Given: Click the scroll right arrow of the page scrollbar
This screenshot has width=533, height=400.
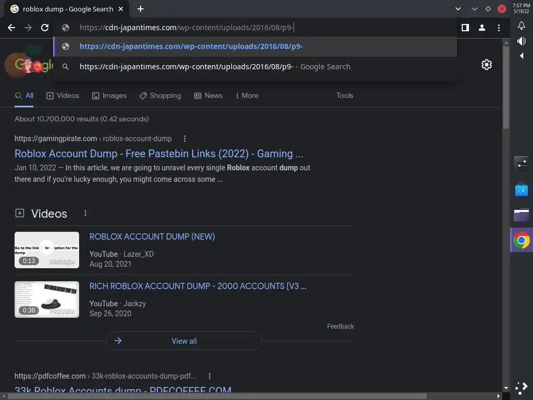Looking at the screenshot, I should pos(498,396).
